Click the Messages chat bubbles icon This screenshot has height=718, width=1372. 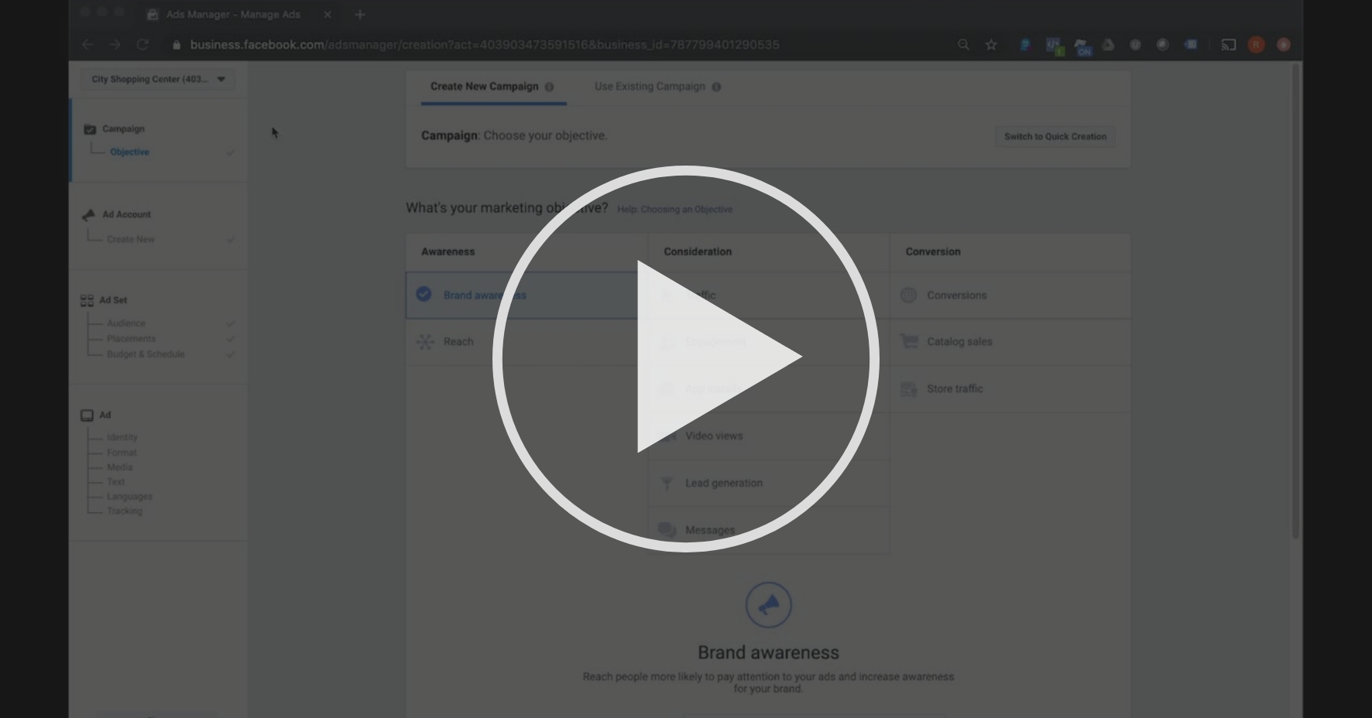point(667,530)
